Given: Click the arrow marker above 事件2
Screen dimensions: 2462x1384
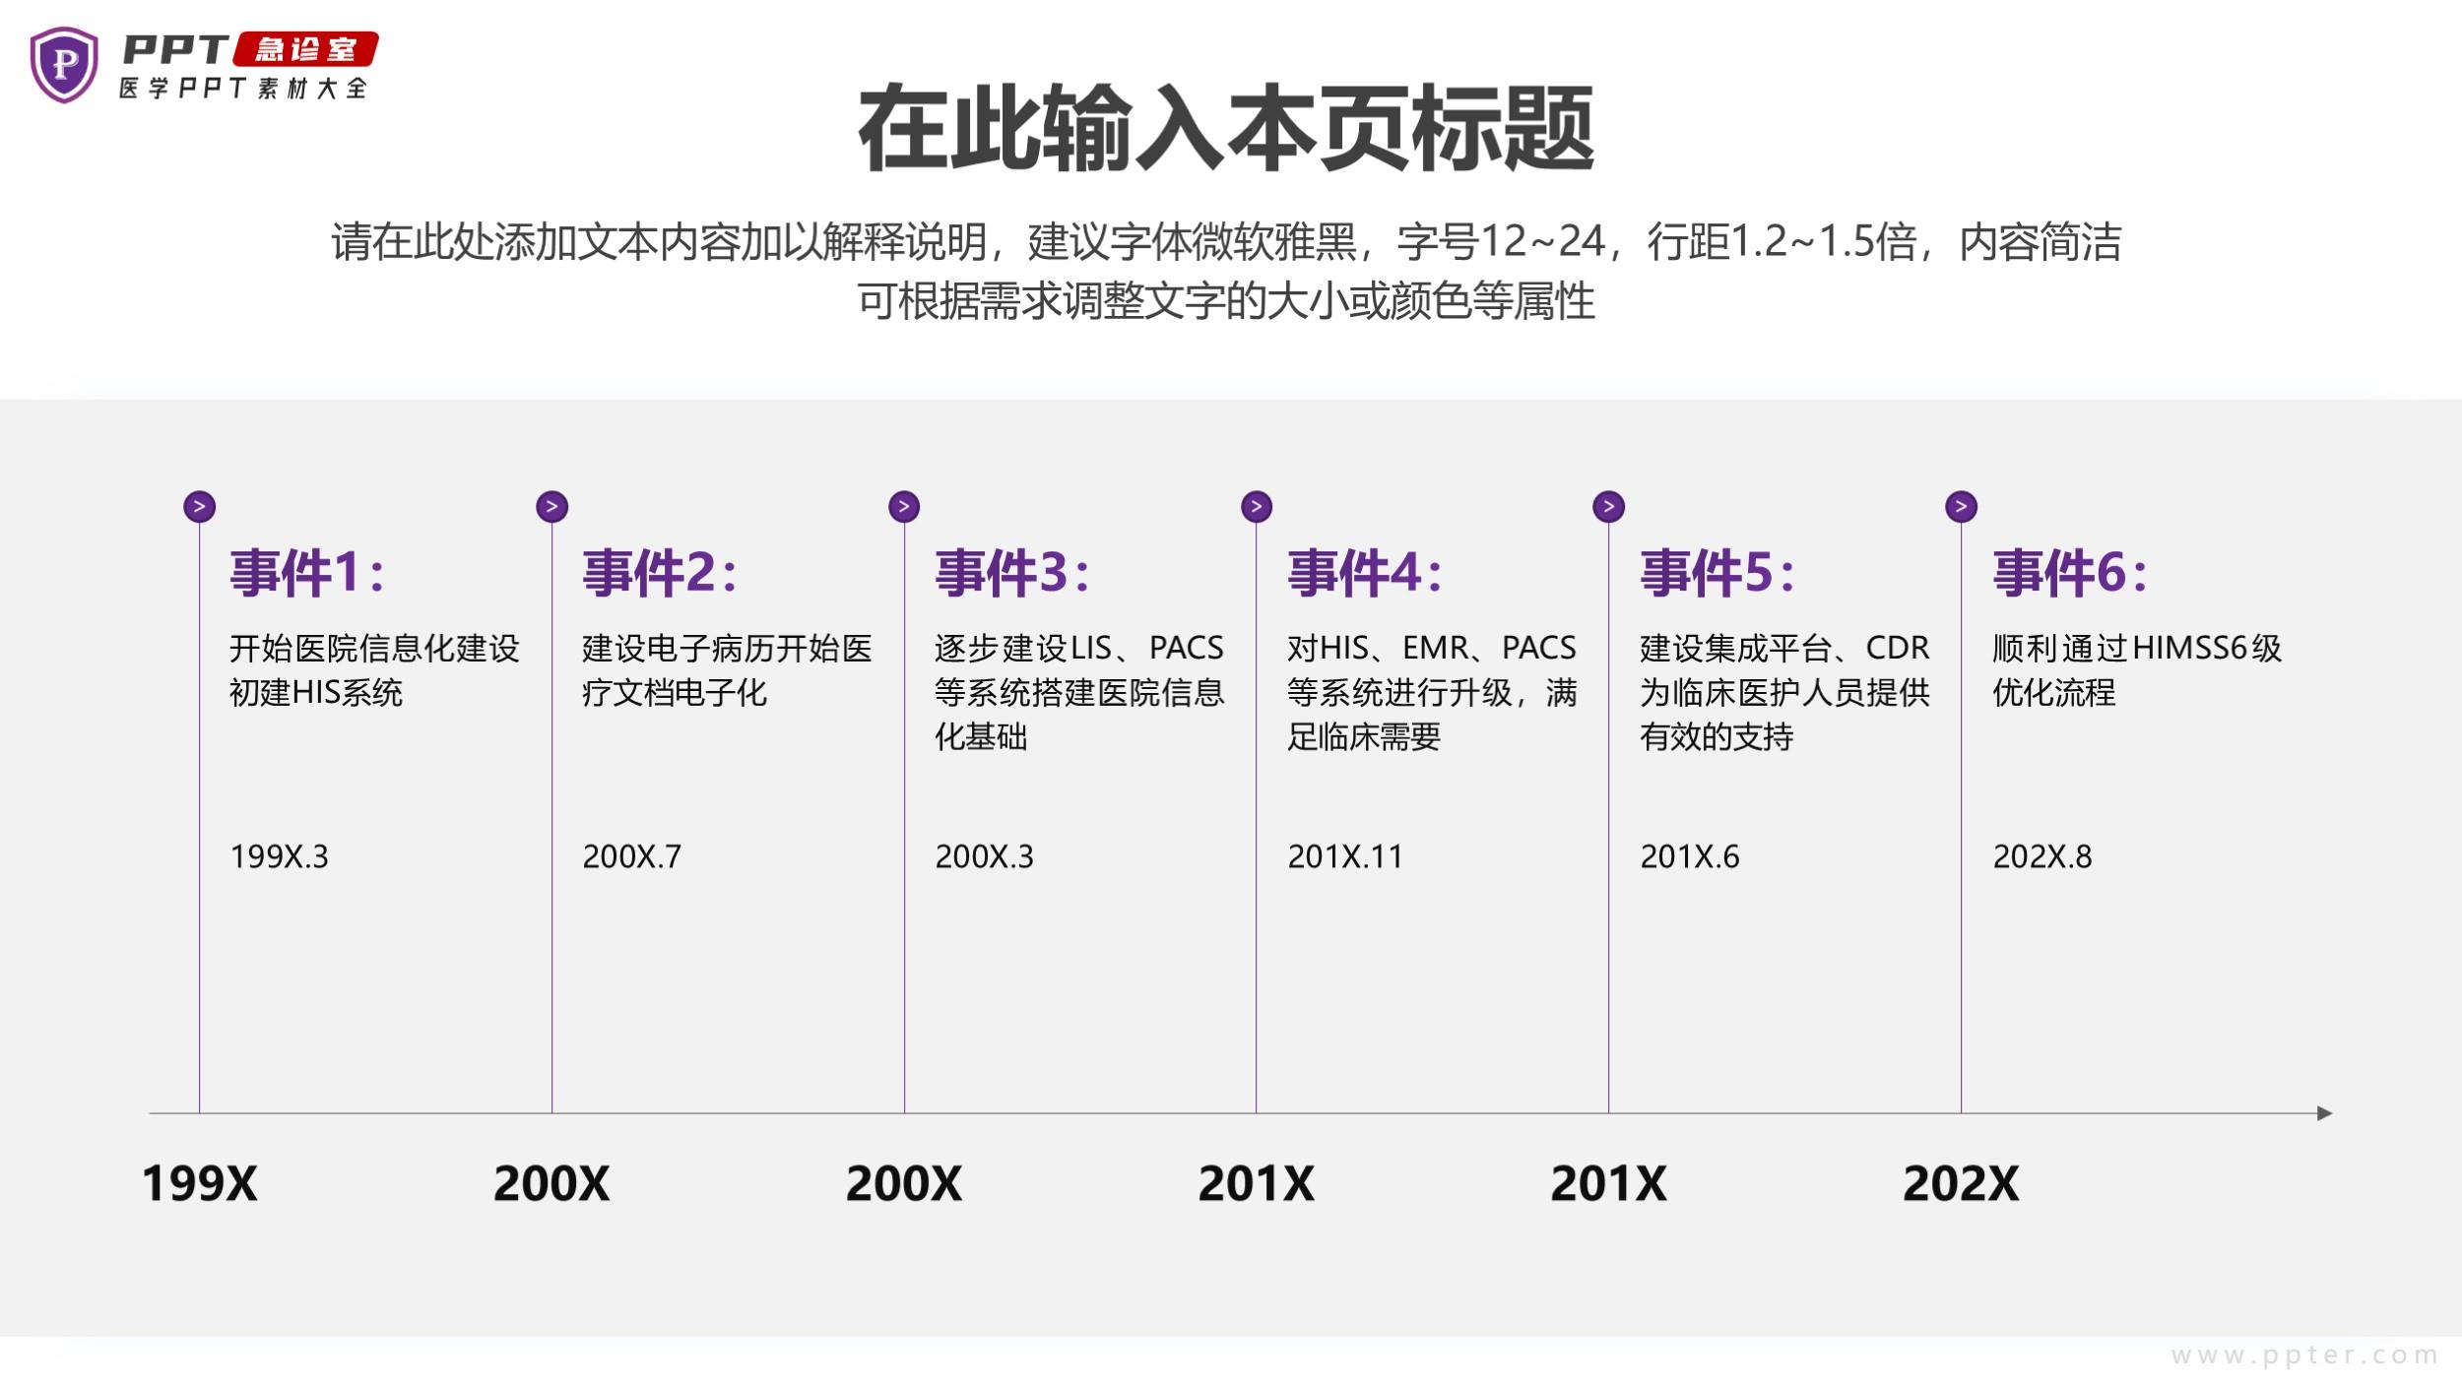Looking at the screenshot, I should tap(551, 507).
